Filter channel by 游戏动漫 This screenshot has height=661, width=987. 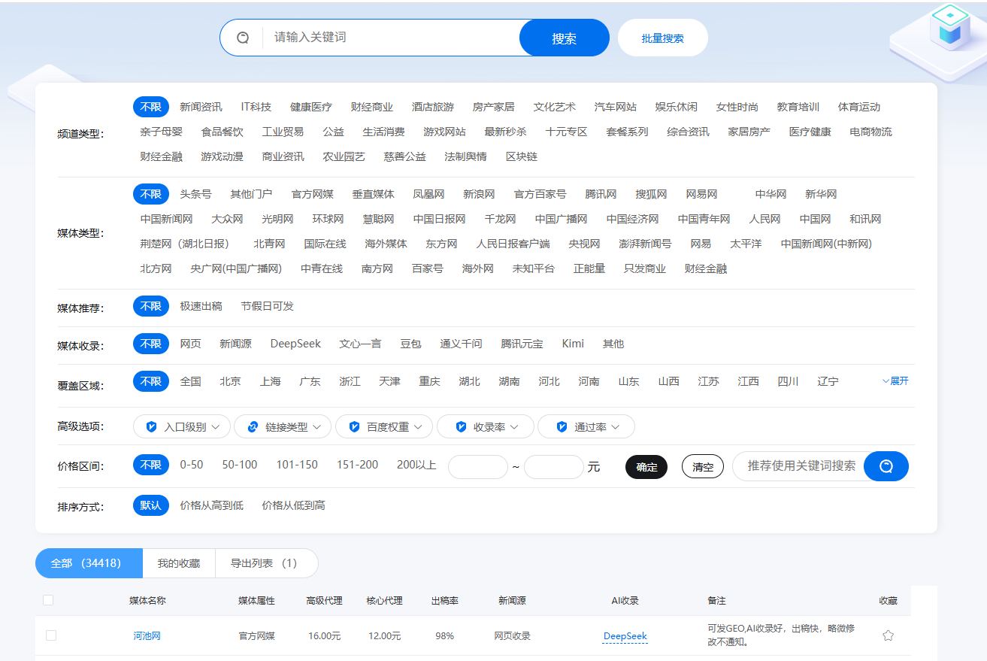[x=222, y=156]
